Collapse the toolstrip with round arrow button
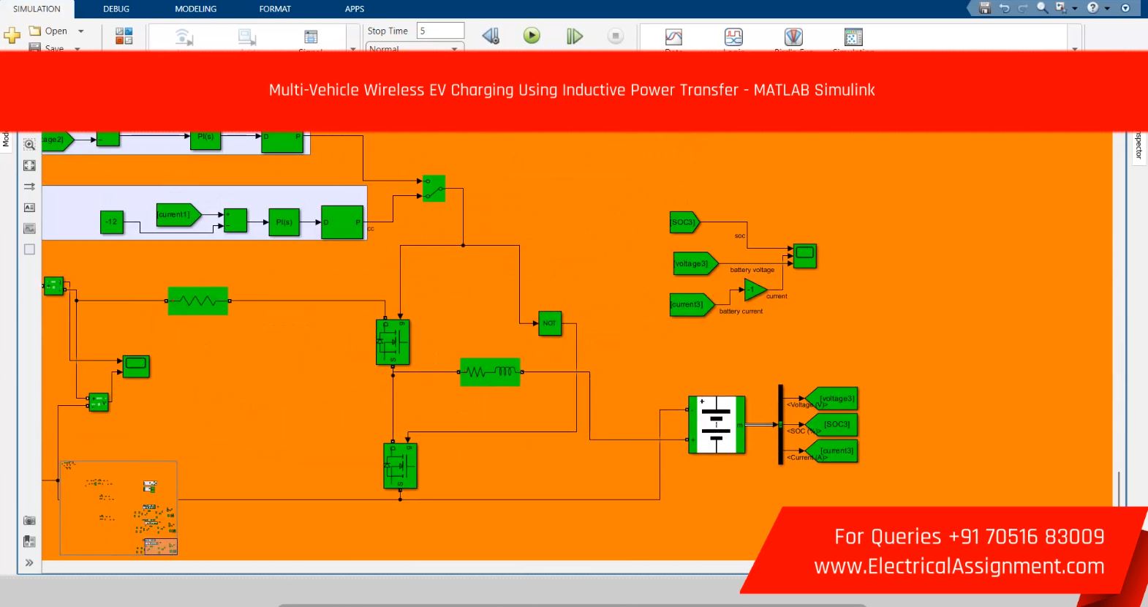 1125,8
